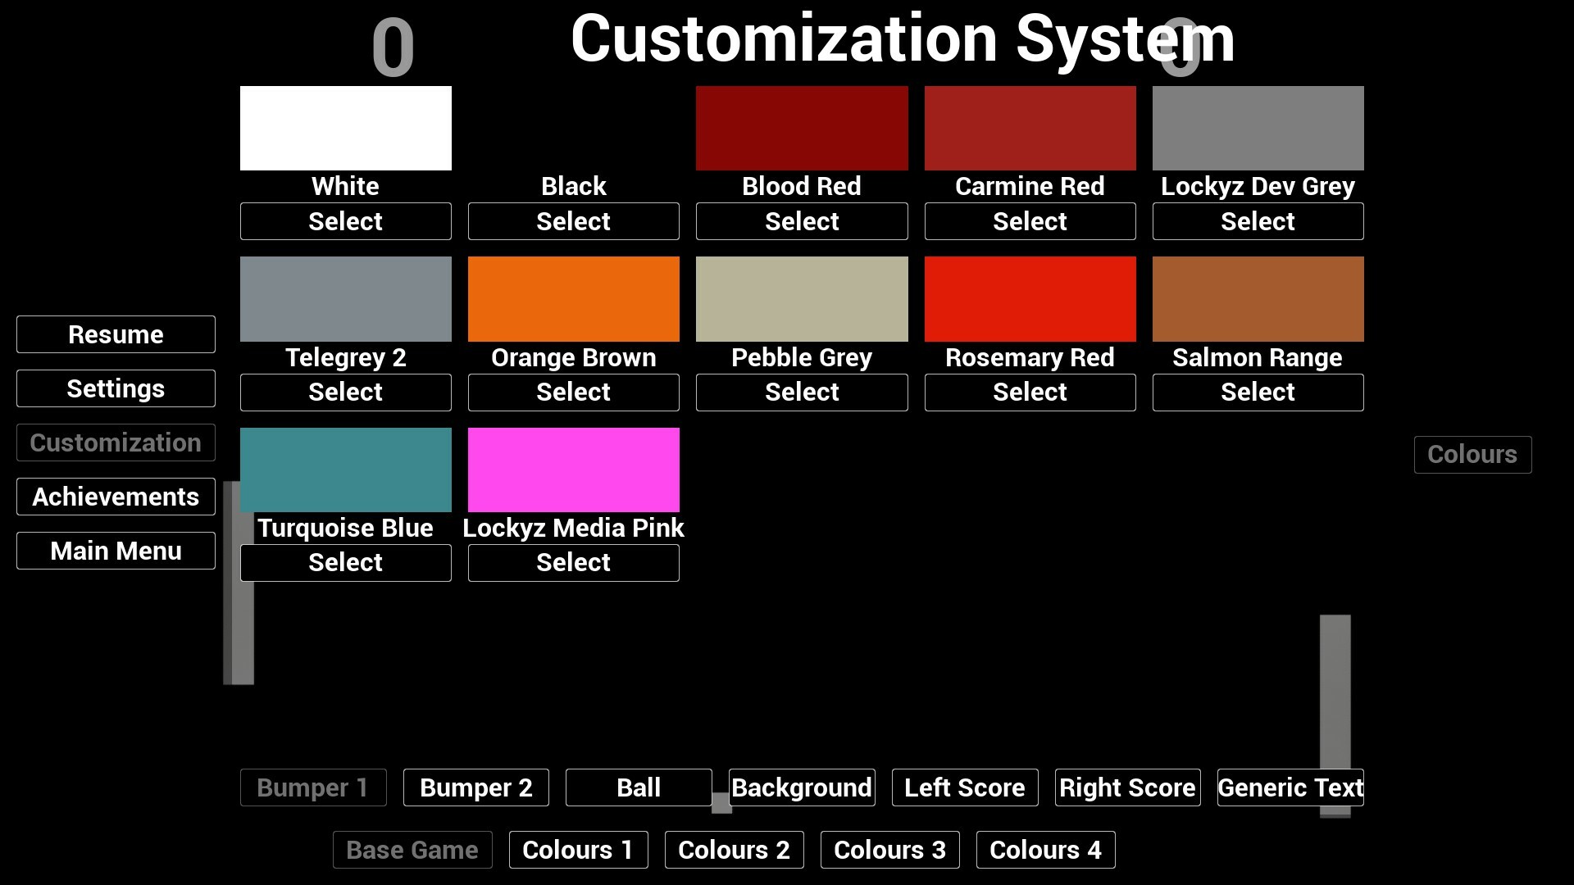Viewport: 1574px width, 885px height.
Task: Switch to the Bumper 2 tab
Action: coord(475,787)
